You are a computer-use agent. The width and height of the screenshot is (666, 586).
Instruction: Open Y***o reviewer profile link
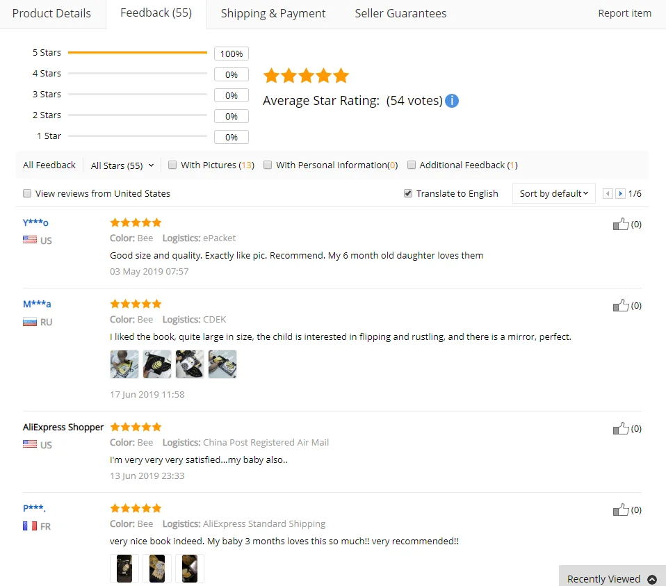[x=35, y=222]
